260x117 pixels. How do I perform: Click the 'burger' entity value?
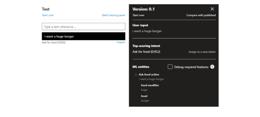coord(145,101)
